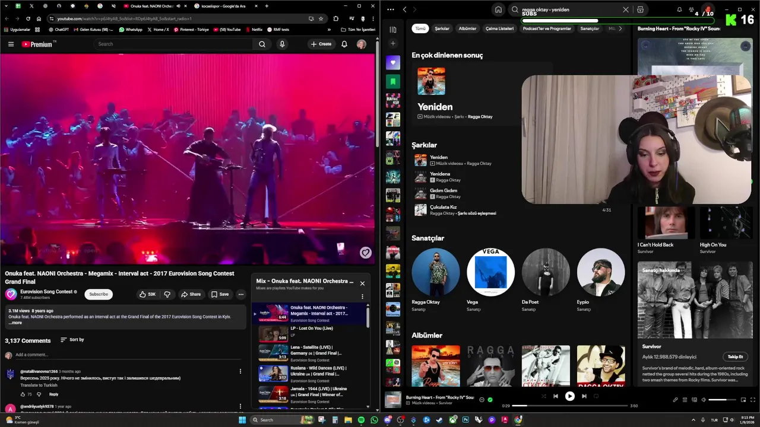Click the YouTube search magnifier button
The width and height of the screenshot is (760, 427).
click(x=262, y=44)
